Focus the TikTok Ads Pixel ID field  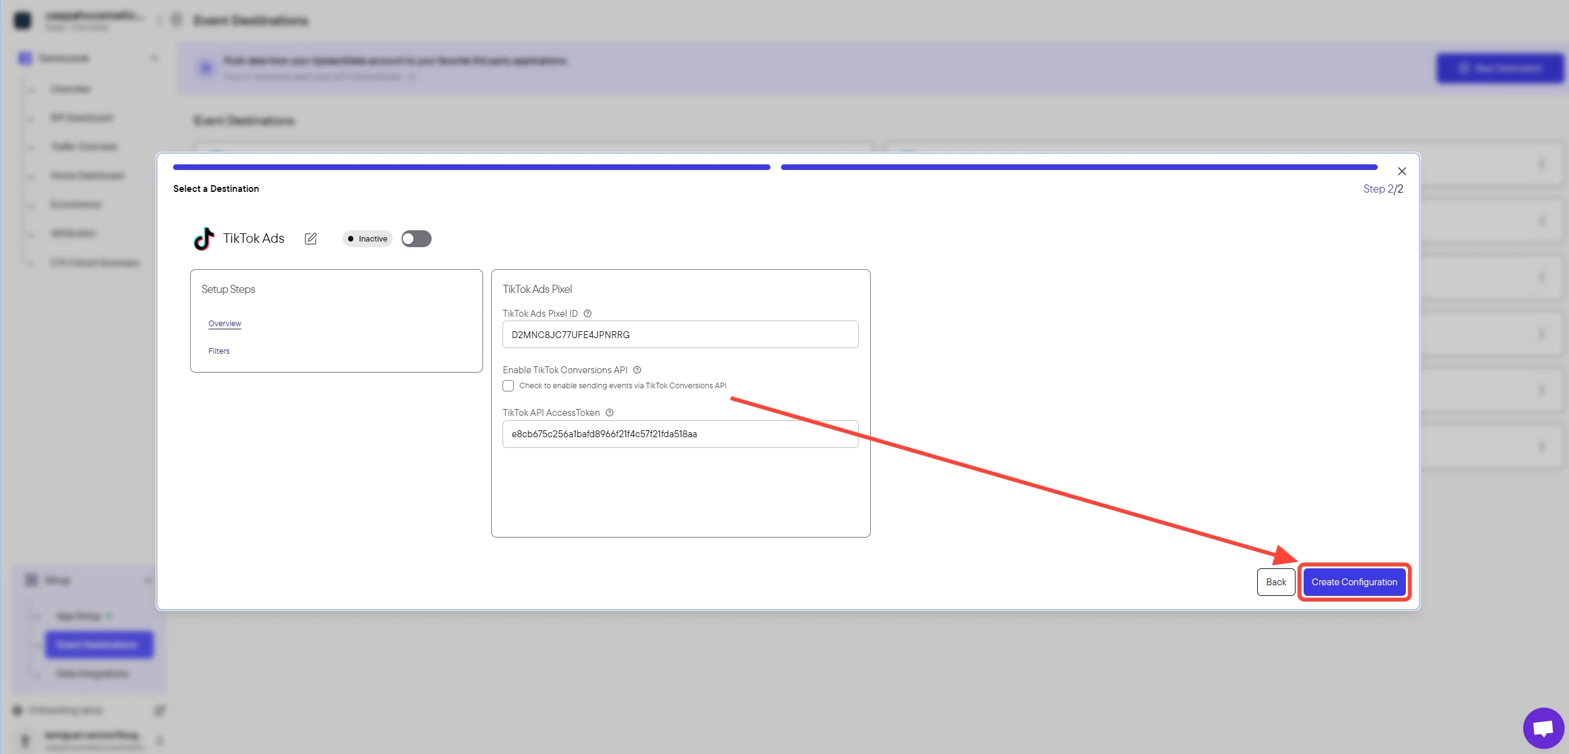[x=680, y=334]
